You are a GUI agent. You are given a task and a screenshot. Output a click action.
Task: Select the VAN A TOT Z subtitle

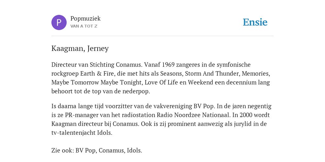coord(84,26)
